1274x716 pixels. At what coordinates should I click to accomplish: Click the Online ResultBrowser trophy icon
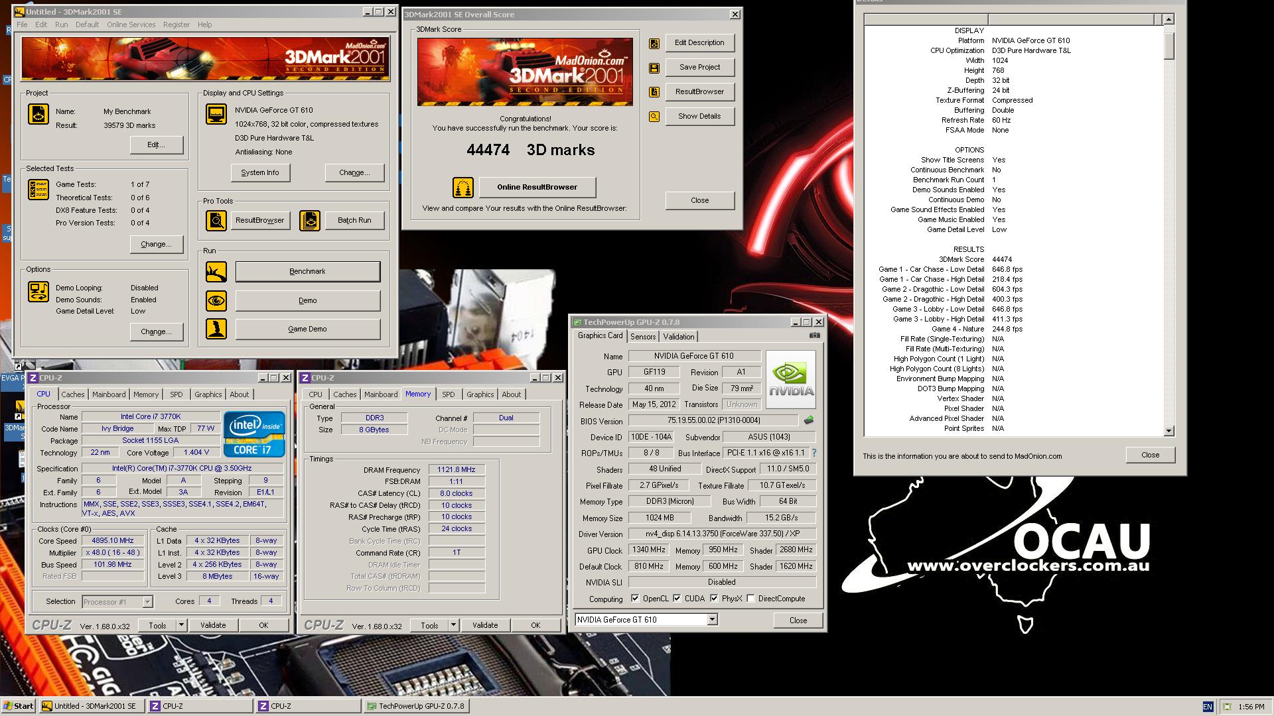462,188
